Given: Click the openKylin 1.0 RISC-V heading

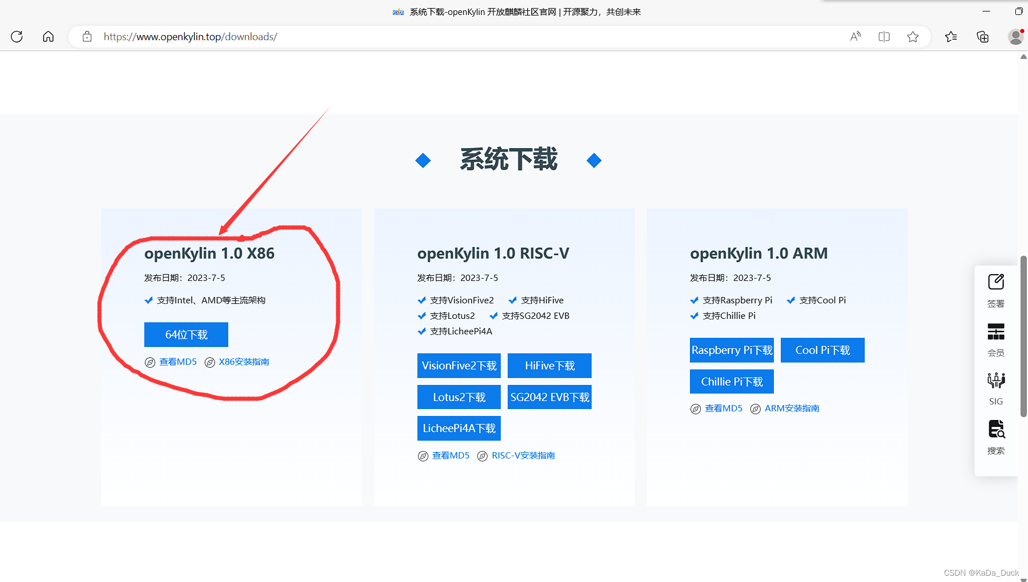Looking at the screenshot, I should (493, 253).
